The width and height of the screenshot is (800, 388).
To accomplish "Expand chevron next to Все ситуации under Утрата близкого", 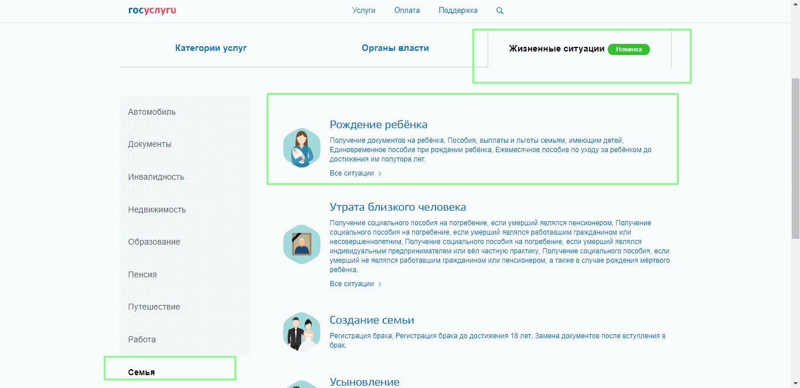I will coord(380,284).
